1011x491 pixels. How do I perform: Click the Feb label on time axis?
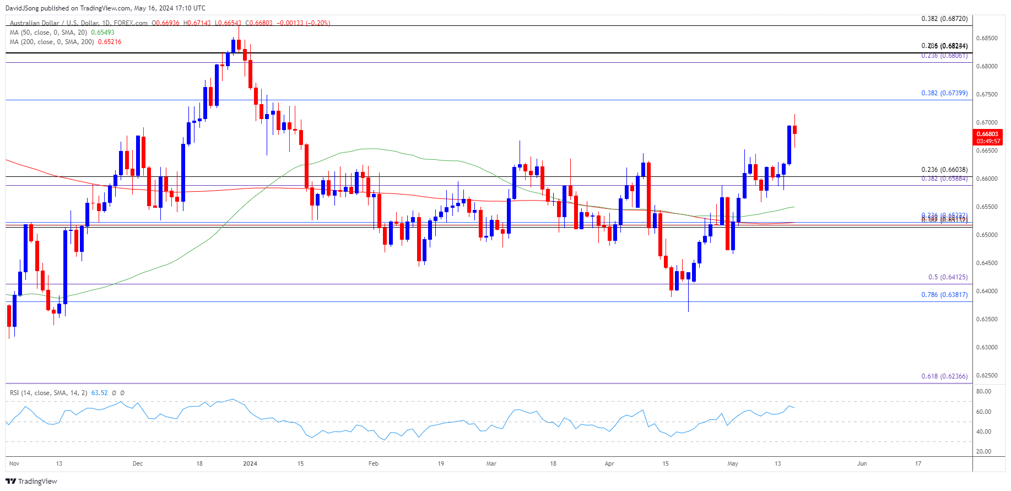pyautogui.click(x=374, y=463)
